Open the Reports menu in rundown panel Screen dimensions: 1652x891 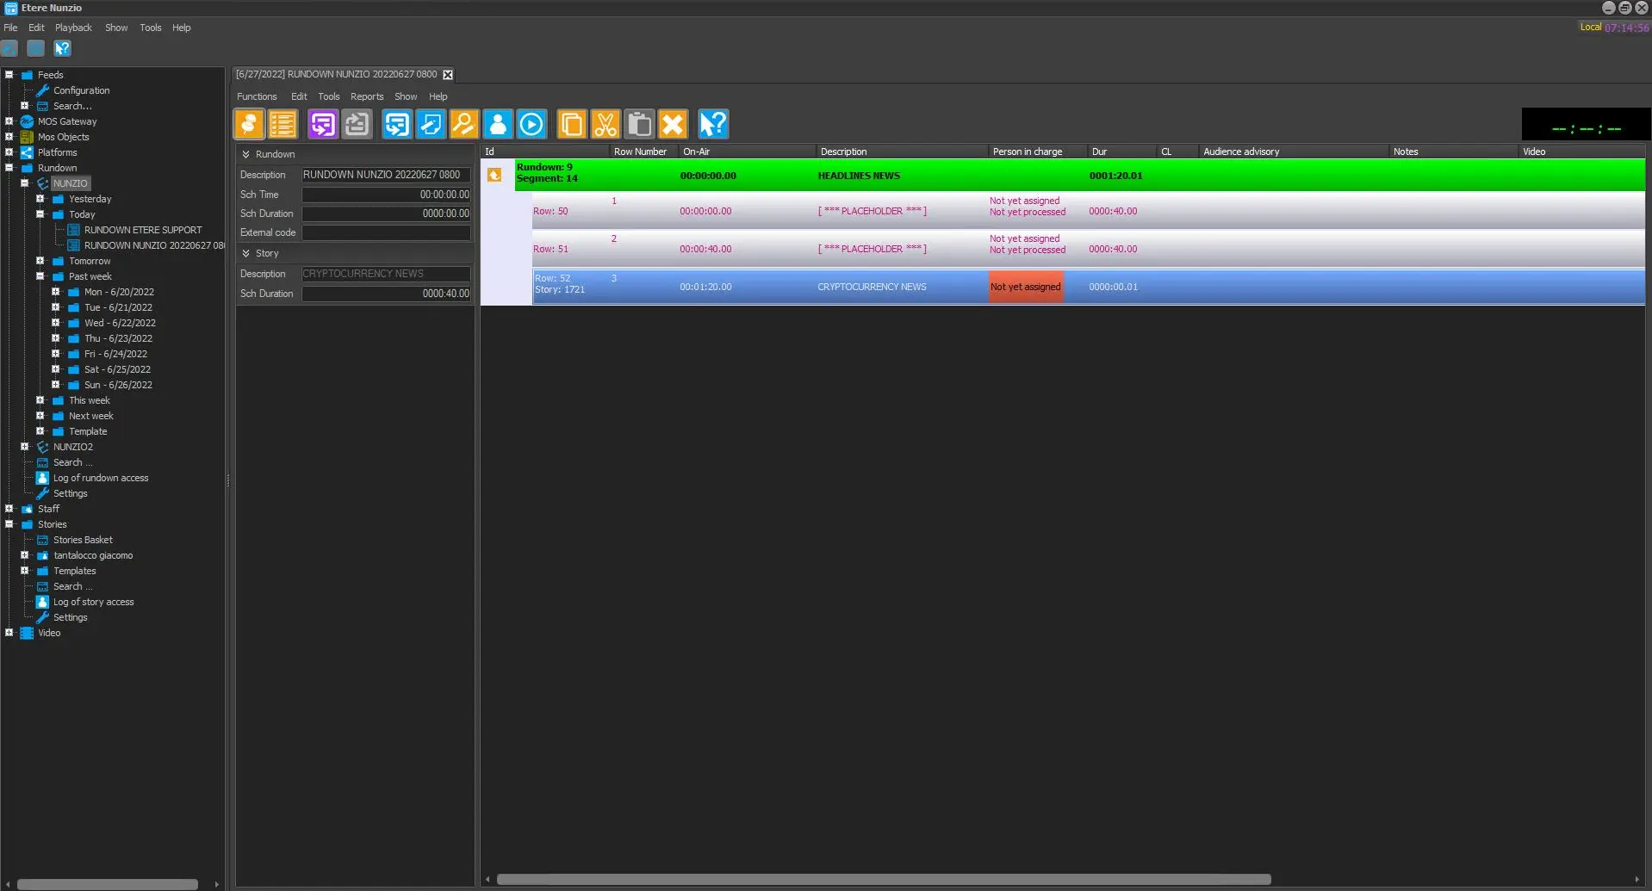click(x=367, y=96)
